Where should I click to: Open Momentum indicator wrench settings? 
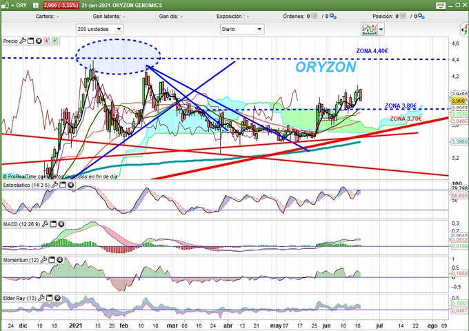point(43,260)
